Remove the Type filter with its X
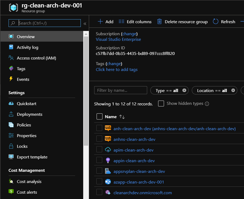This screenshot has width=244, height=199. coord(184,90)
